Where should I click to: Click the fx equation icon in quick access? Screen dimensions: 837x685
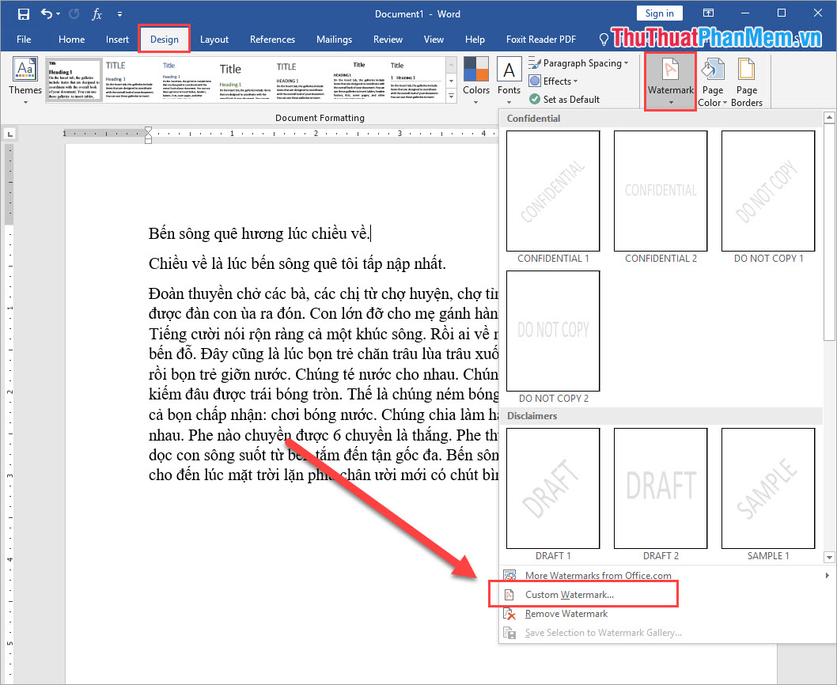click(97, 14)
